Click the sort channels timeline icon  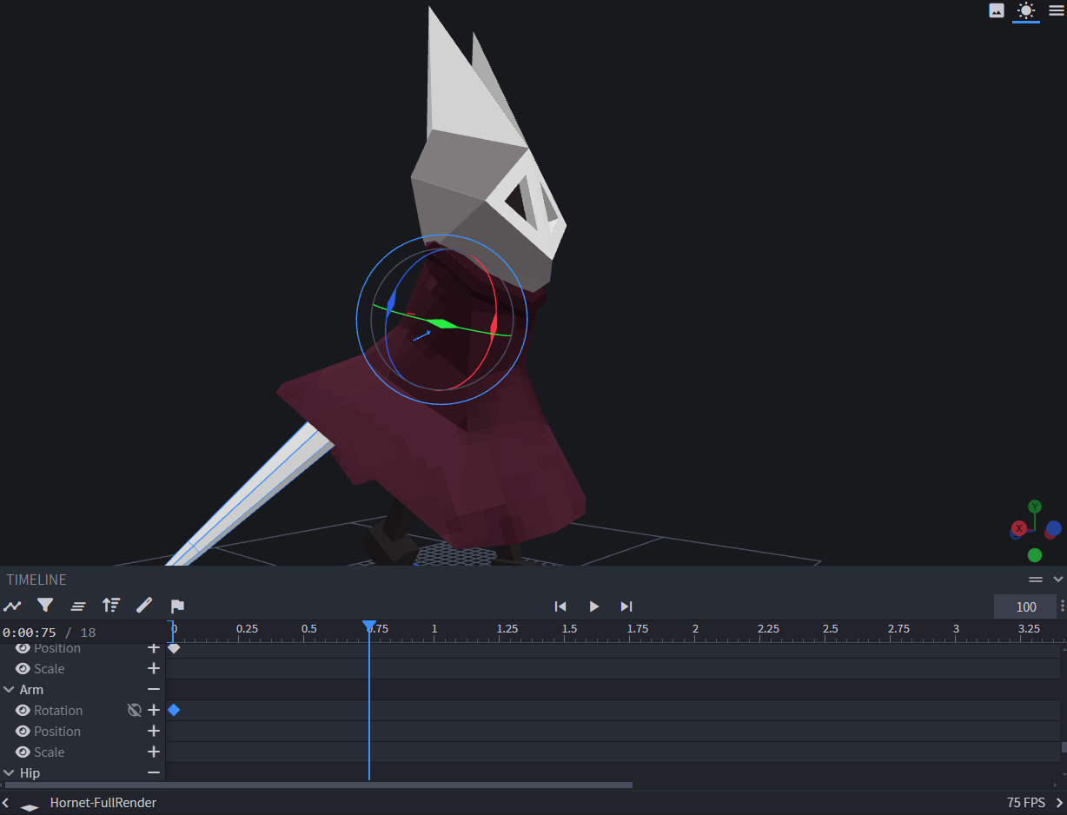110,606
